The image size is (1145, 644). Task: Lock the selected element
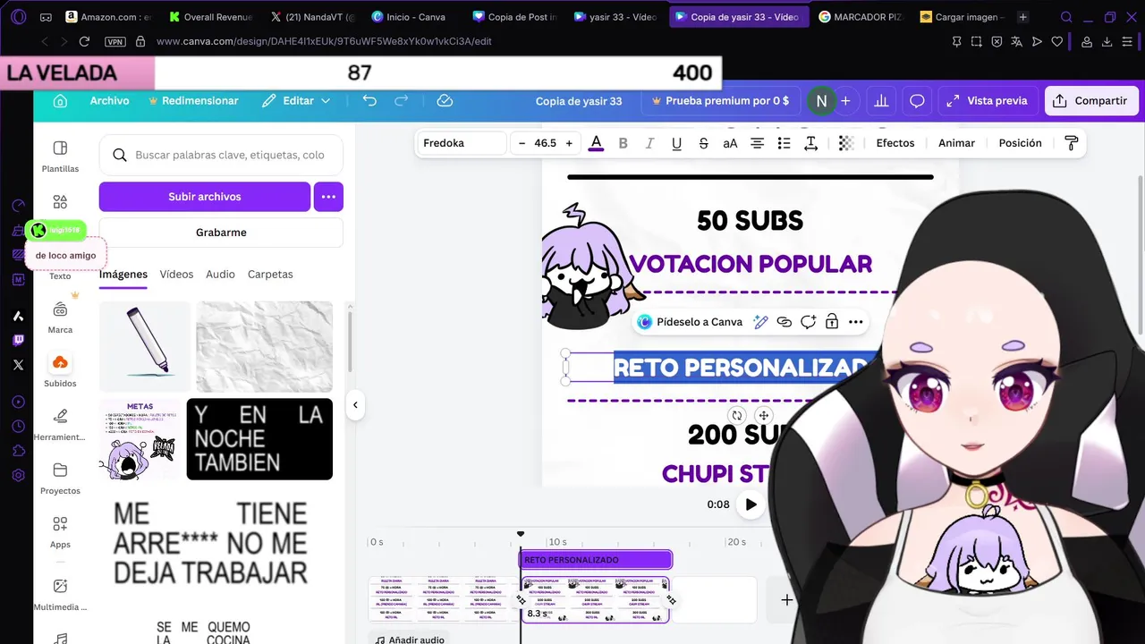tap(832, 322)
